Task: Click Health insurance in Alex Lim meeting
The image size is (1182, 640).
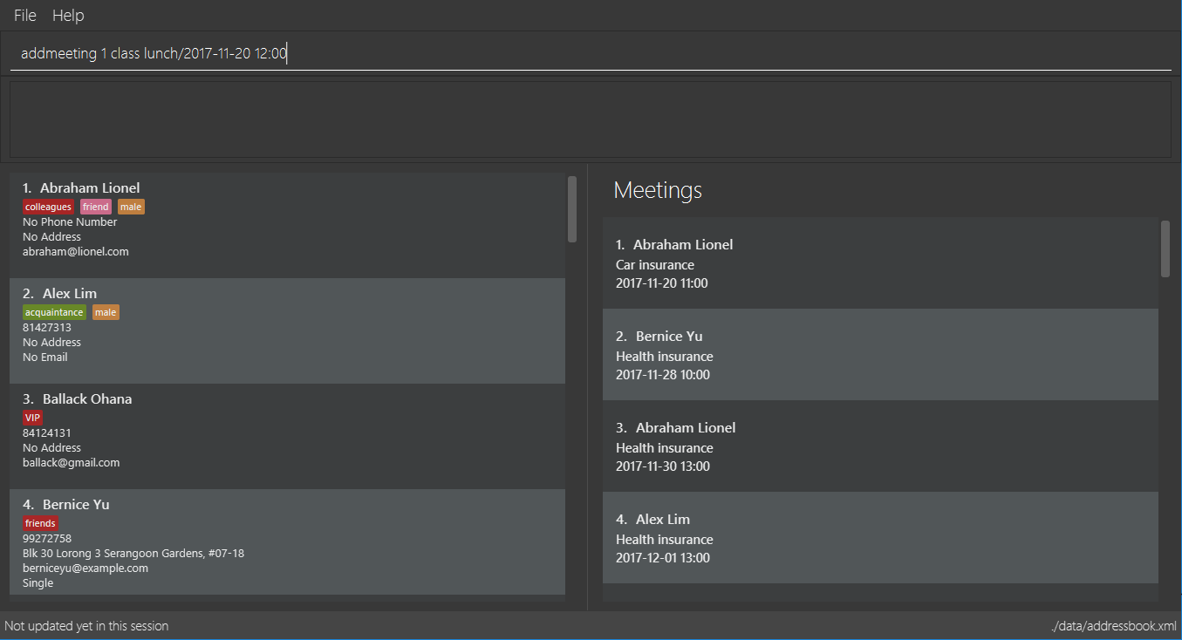Action: (665, 540)
